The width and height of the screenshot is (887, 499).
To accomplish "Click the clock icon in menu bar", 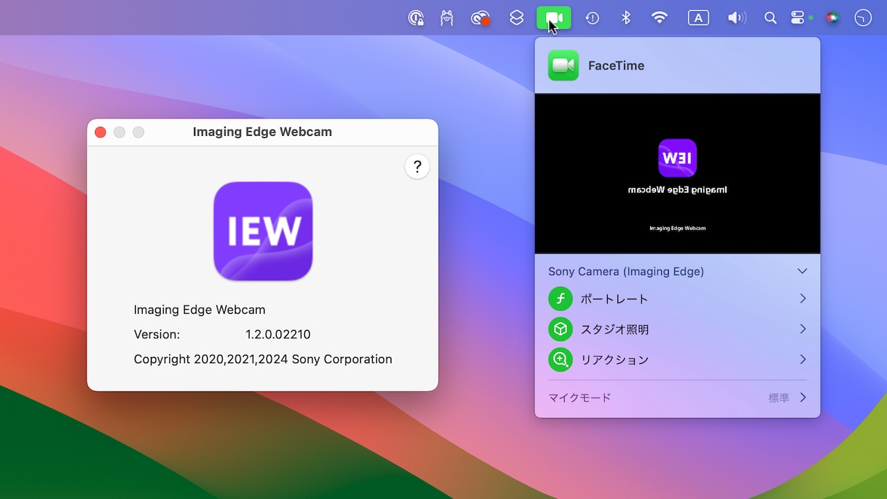I will click(x=863, y=18).
